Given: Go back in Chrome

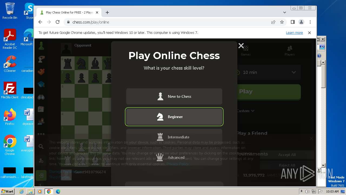Looking at the screenshot, I should click(40, 22).
